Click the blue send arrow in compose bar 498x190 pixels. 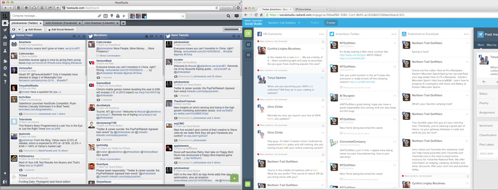coord(124,16)
